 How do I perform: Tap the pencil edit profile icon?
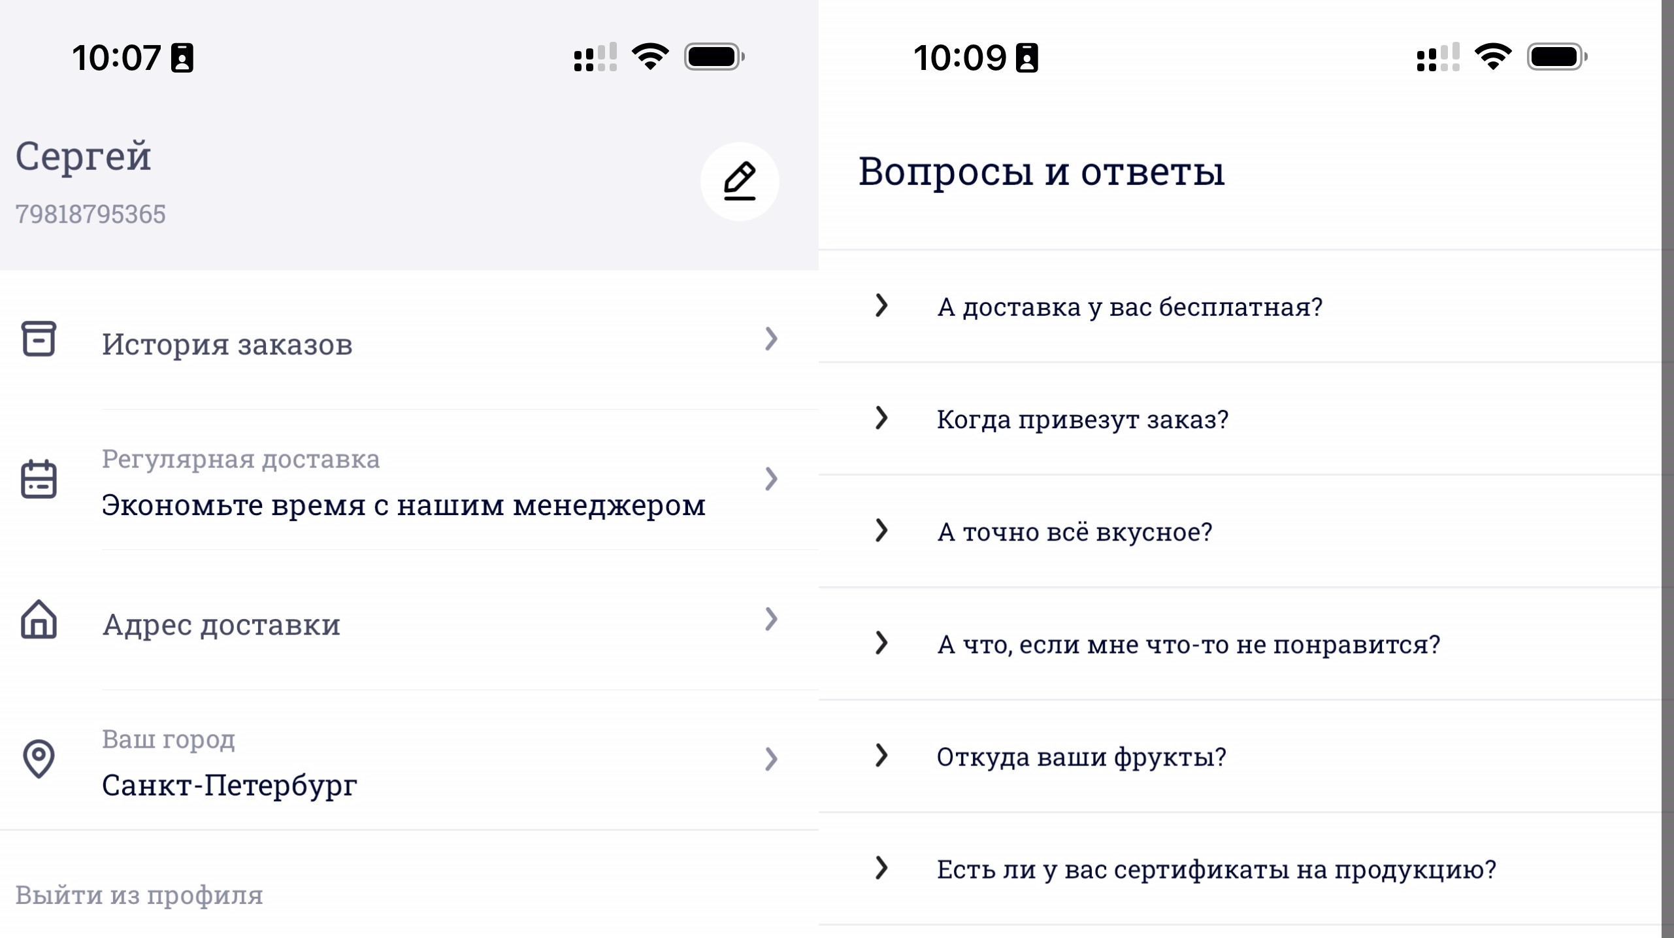tap(740, 181)
